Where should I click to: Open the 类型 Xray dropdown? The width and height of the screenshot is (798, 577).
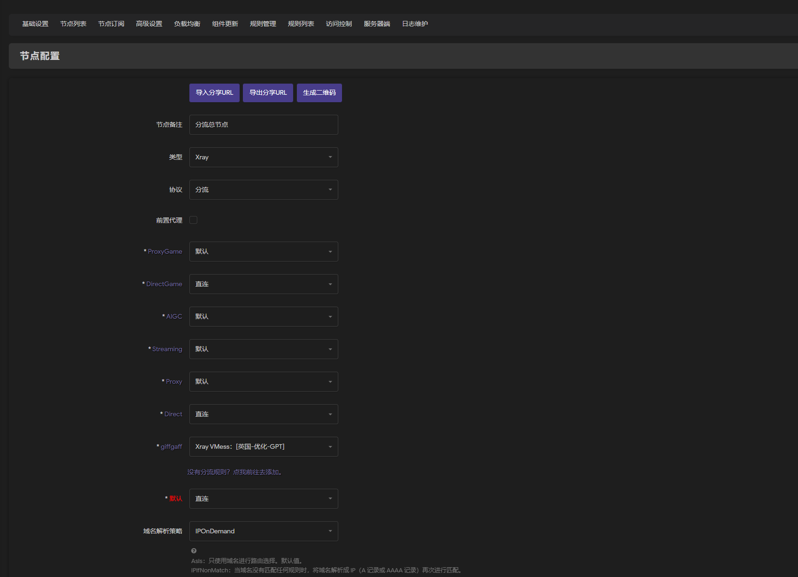click(x=263, y=157)
